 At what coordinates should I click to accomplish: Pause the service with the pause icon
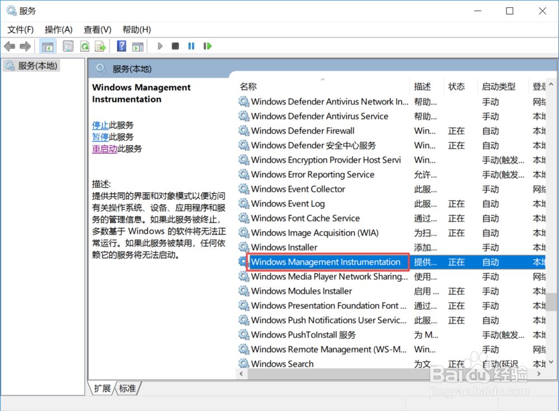(191, 46)
